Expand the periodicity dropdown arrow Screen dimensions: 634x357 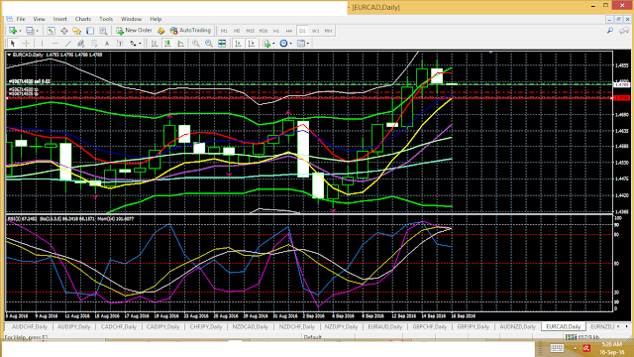[x=290, y=44]
